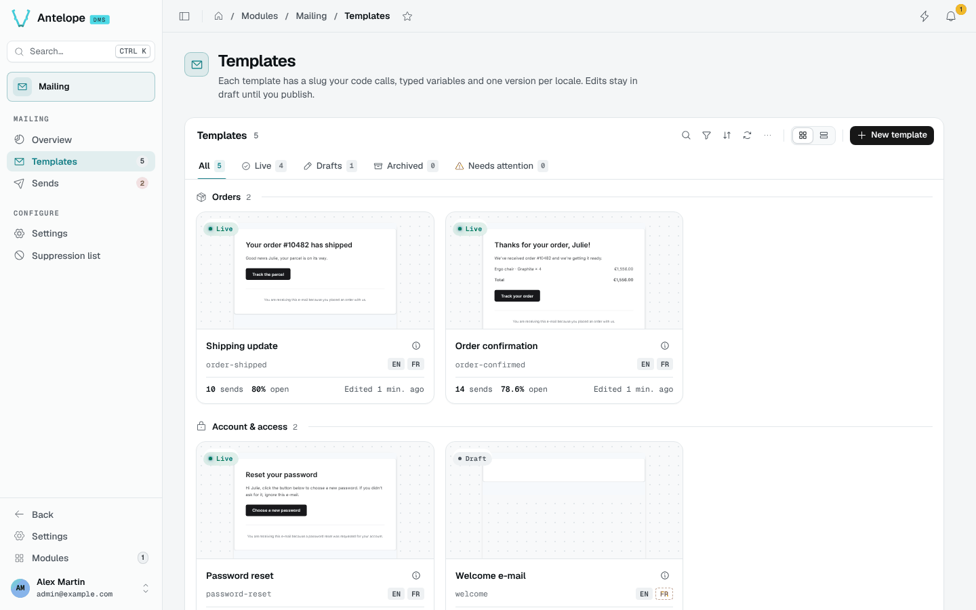
Task: Click the Templates page envelope icon
Action: coord(197,64)
